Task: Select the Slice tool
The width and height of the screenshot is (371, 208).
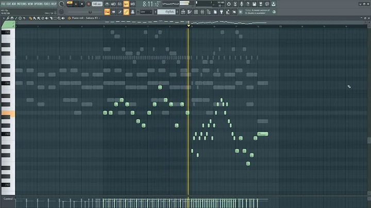Action: pyautogui.click(x=51, y=18)
